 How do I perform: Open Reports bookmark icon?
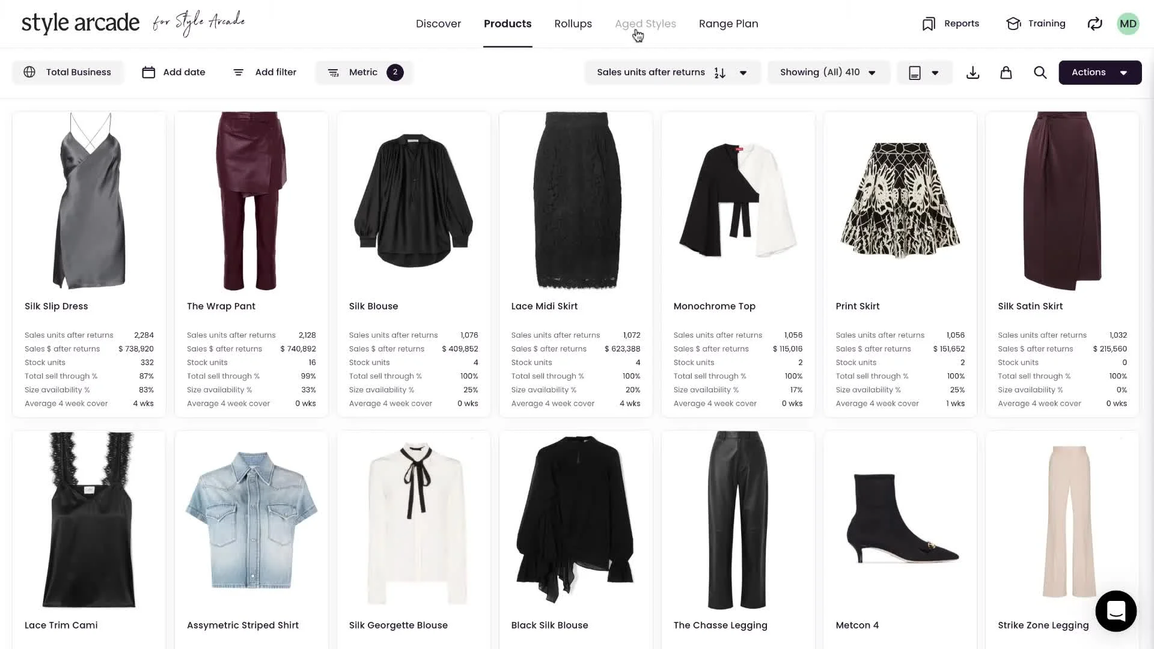929,24
